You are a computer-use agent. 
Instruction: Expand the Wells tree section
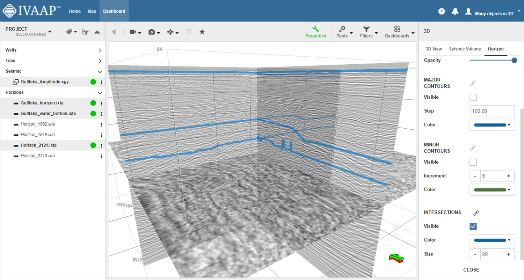pyautogui.click(x=100, y=50)
